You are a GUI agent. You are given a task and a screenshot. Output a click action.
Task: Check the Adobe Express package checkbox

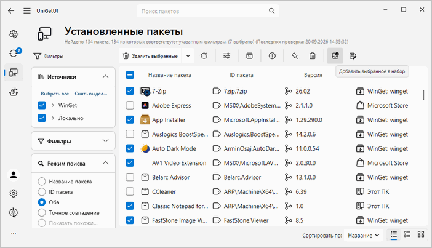coord(130,105)
